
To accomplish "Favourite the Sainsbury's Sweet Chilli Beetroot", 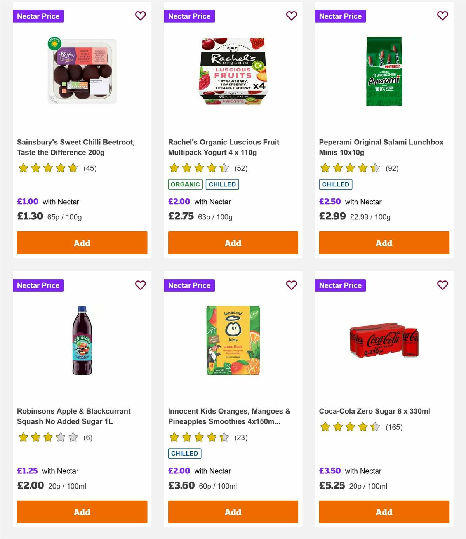I will pyautogui.click(x=141, y=16).
